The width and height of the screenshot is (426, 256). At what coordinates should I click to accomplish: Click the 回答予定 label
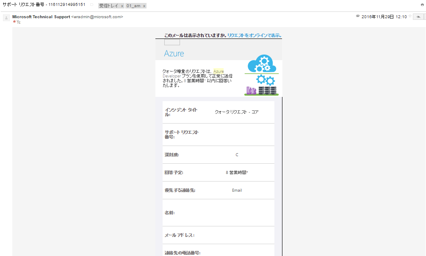coord(174,172)
